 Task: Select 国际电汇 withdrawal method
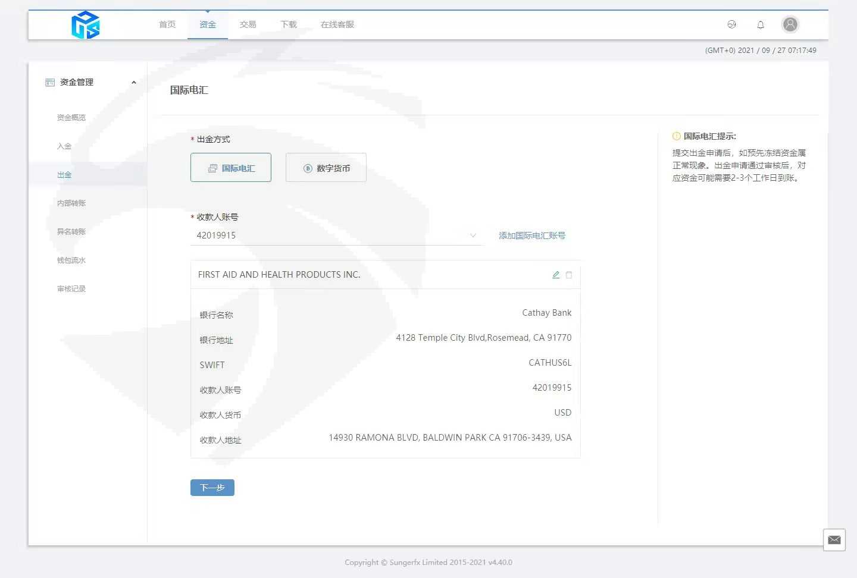(x=231, y=168)
